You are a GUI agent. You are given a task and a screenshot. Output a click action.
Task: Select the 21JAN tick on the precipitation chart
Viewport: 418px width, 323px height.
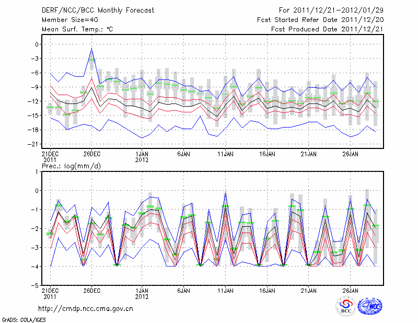point(309,290)
